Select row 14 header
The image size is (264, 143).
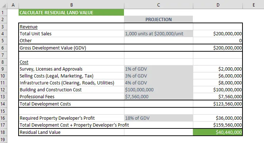(3, 104)
